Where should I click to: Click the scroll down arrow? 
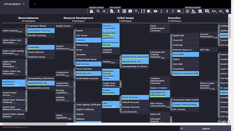[230, 121]
